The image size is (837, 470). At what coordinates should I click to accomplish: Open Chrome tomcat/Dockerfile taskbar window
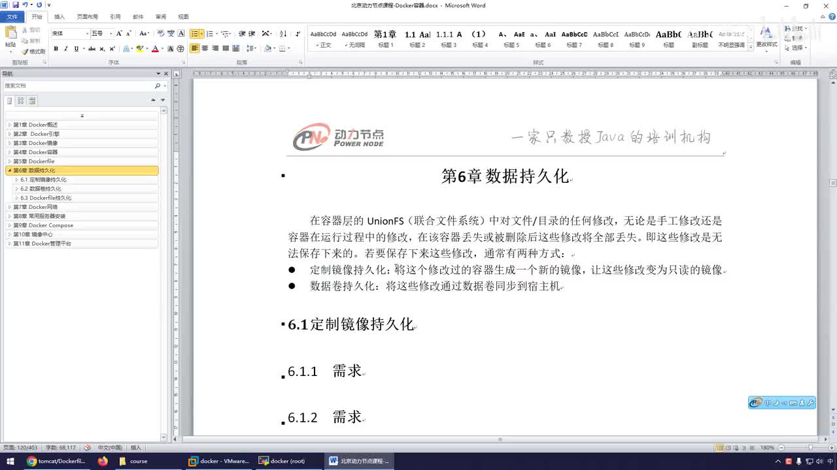[56, 461]
